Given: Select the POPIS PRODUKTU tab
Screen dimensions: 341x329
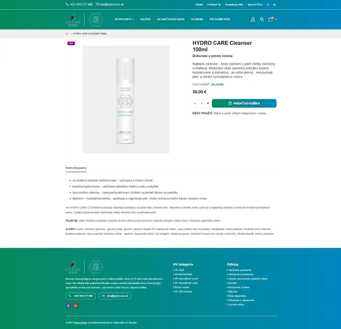Looking at the screenshot, I should click(76, 168).
